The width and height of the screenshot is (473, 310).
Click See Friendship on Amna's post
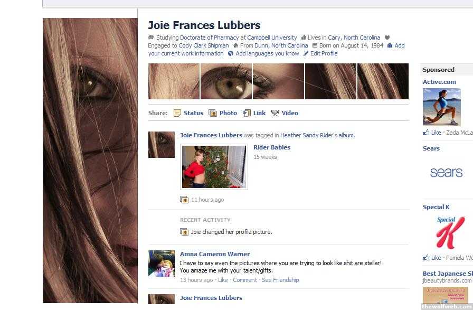tap(280, 280)
